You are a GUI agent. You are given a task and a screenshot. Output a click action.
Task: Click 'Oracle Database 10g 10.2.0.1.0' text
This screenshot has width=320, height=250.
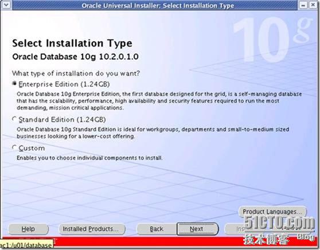click(x=75, y=57)
